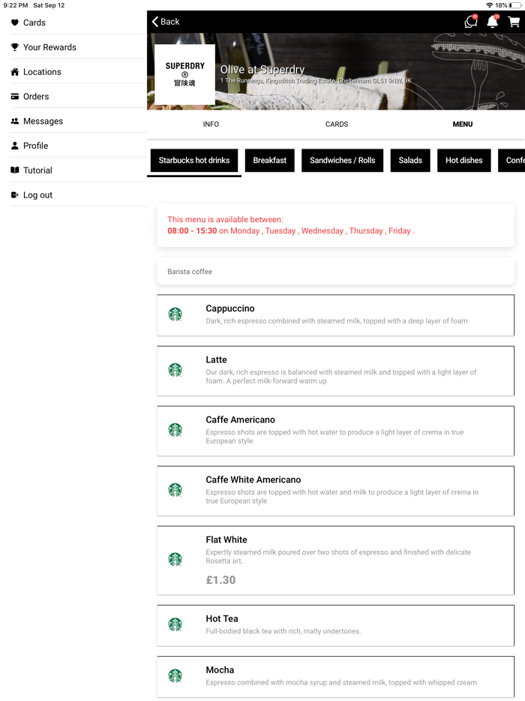
Task: Select Log out in the sidebar
Action: pyautogui.click(x=79, y=194)
